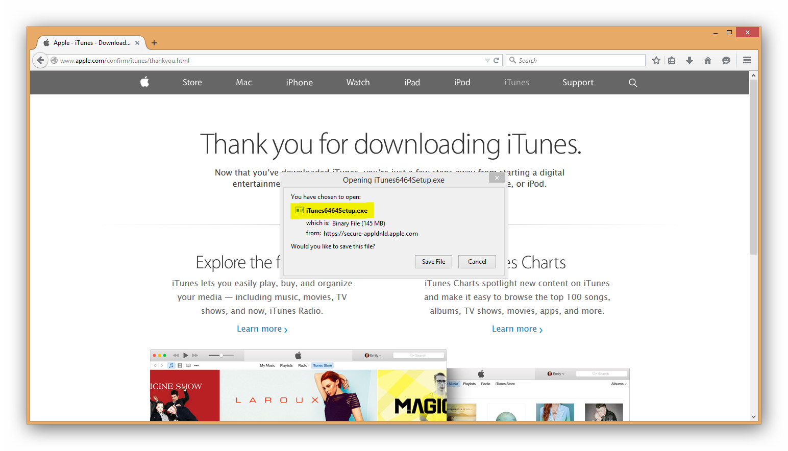Screen dimensions: 788x451
Task: Click the 'Binary File (145 MB)' text
Action: [359, 223]
